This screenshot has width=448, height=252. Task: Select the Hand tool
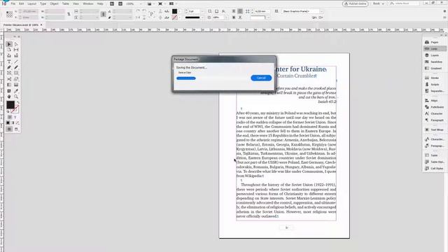[9, 97]
